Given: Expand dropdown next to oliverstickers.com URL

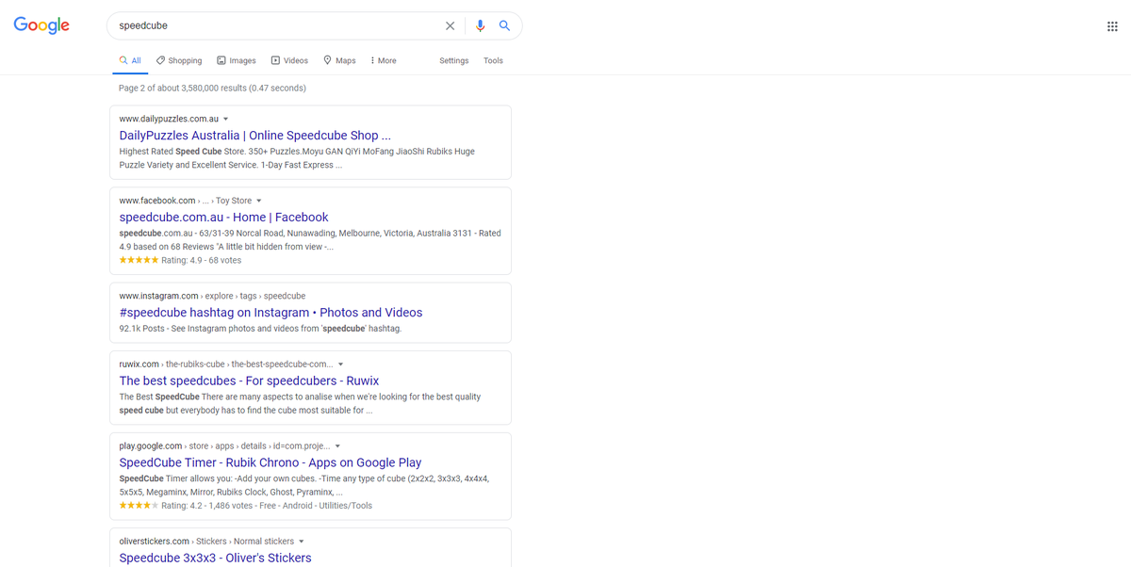Looking at the screenshot, I should 302,542.
